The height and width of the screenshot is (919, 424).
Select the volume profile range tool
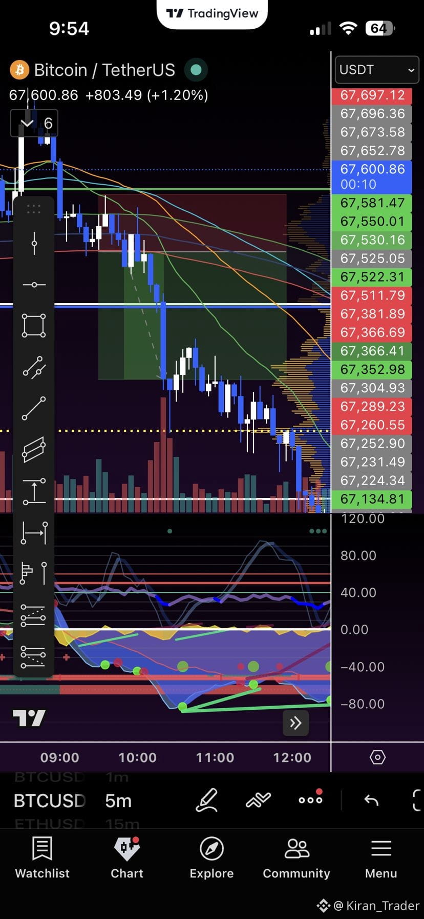34,573
